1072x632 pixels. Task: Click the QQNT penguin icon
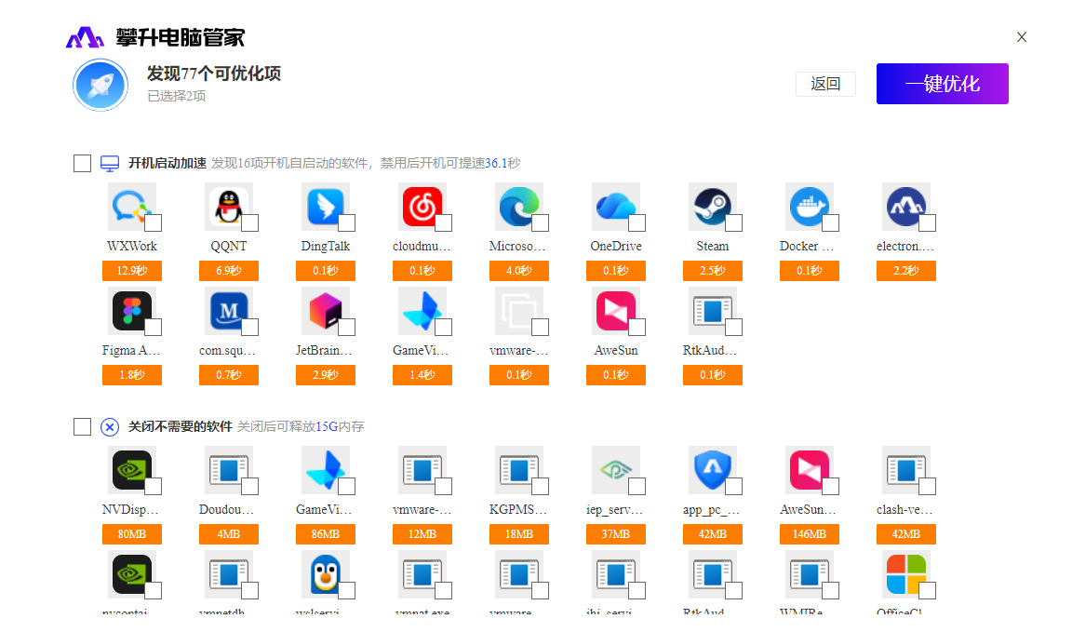coord(227,207)
